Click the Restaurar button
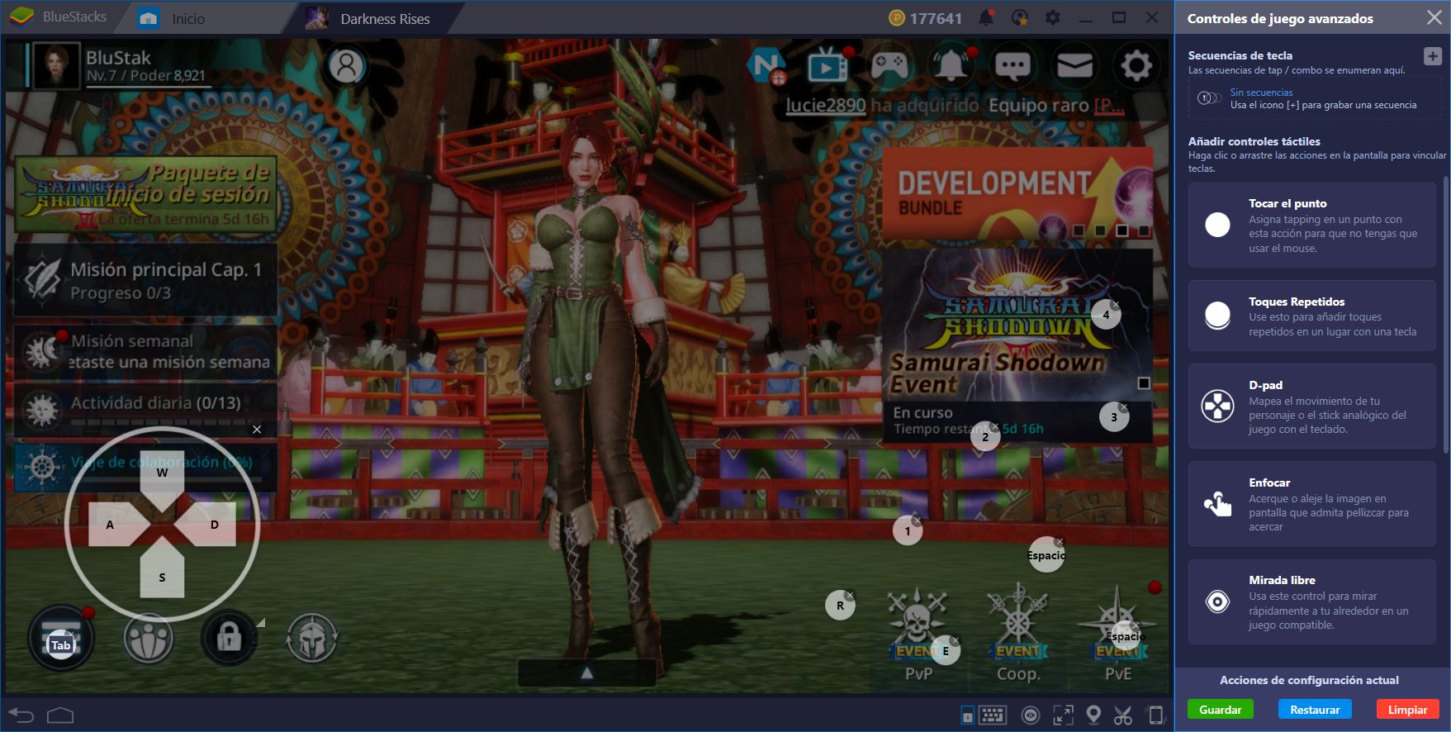Image resolution: width=1451 pixels, height=732 pixels. coord(1315,710)
